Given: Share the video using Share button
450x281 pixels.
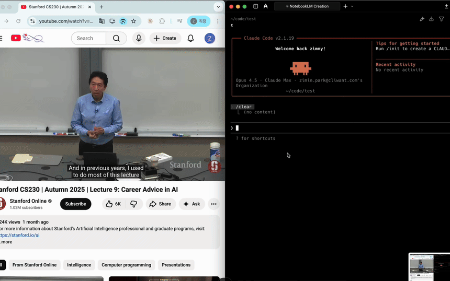Looking at the screenshot, I should (x=160, y=204).
